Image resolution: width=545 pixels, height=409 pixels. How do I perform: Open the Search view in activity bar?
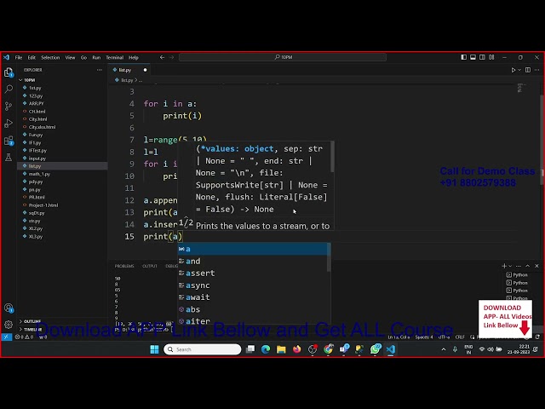pyautogui.click(x=9, y=89)
